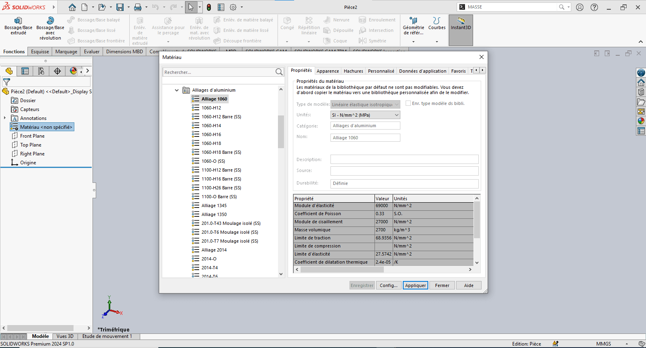Open the Unités SI dropdown

pos(365,115)
